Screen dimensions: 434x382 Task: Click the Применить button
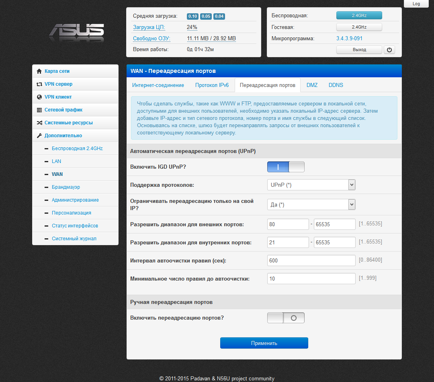[264, 343]
